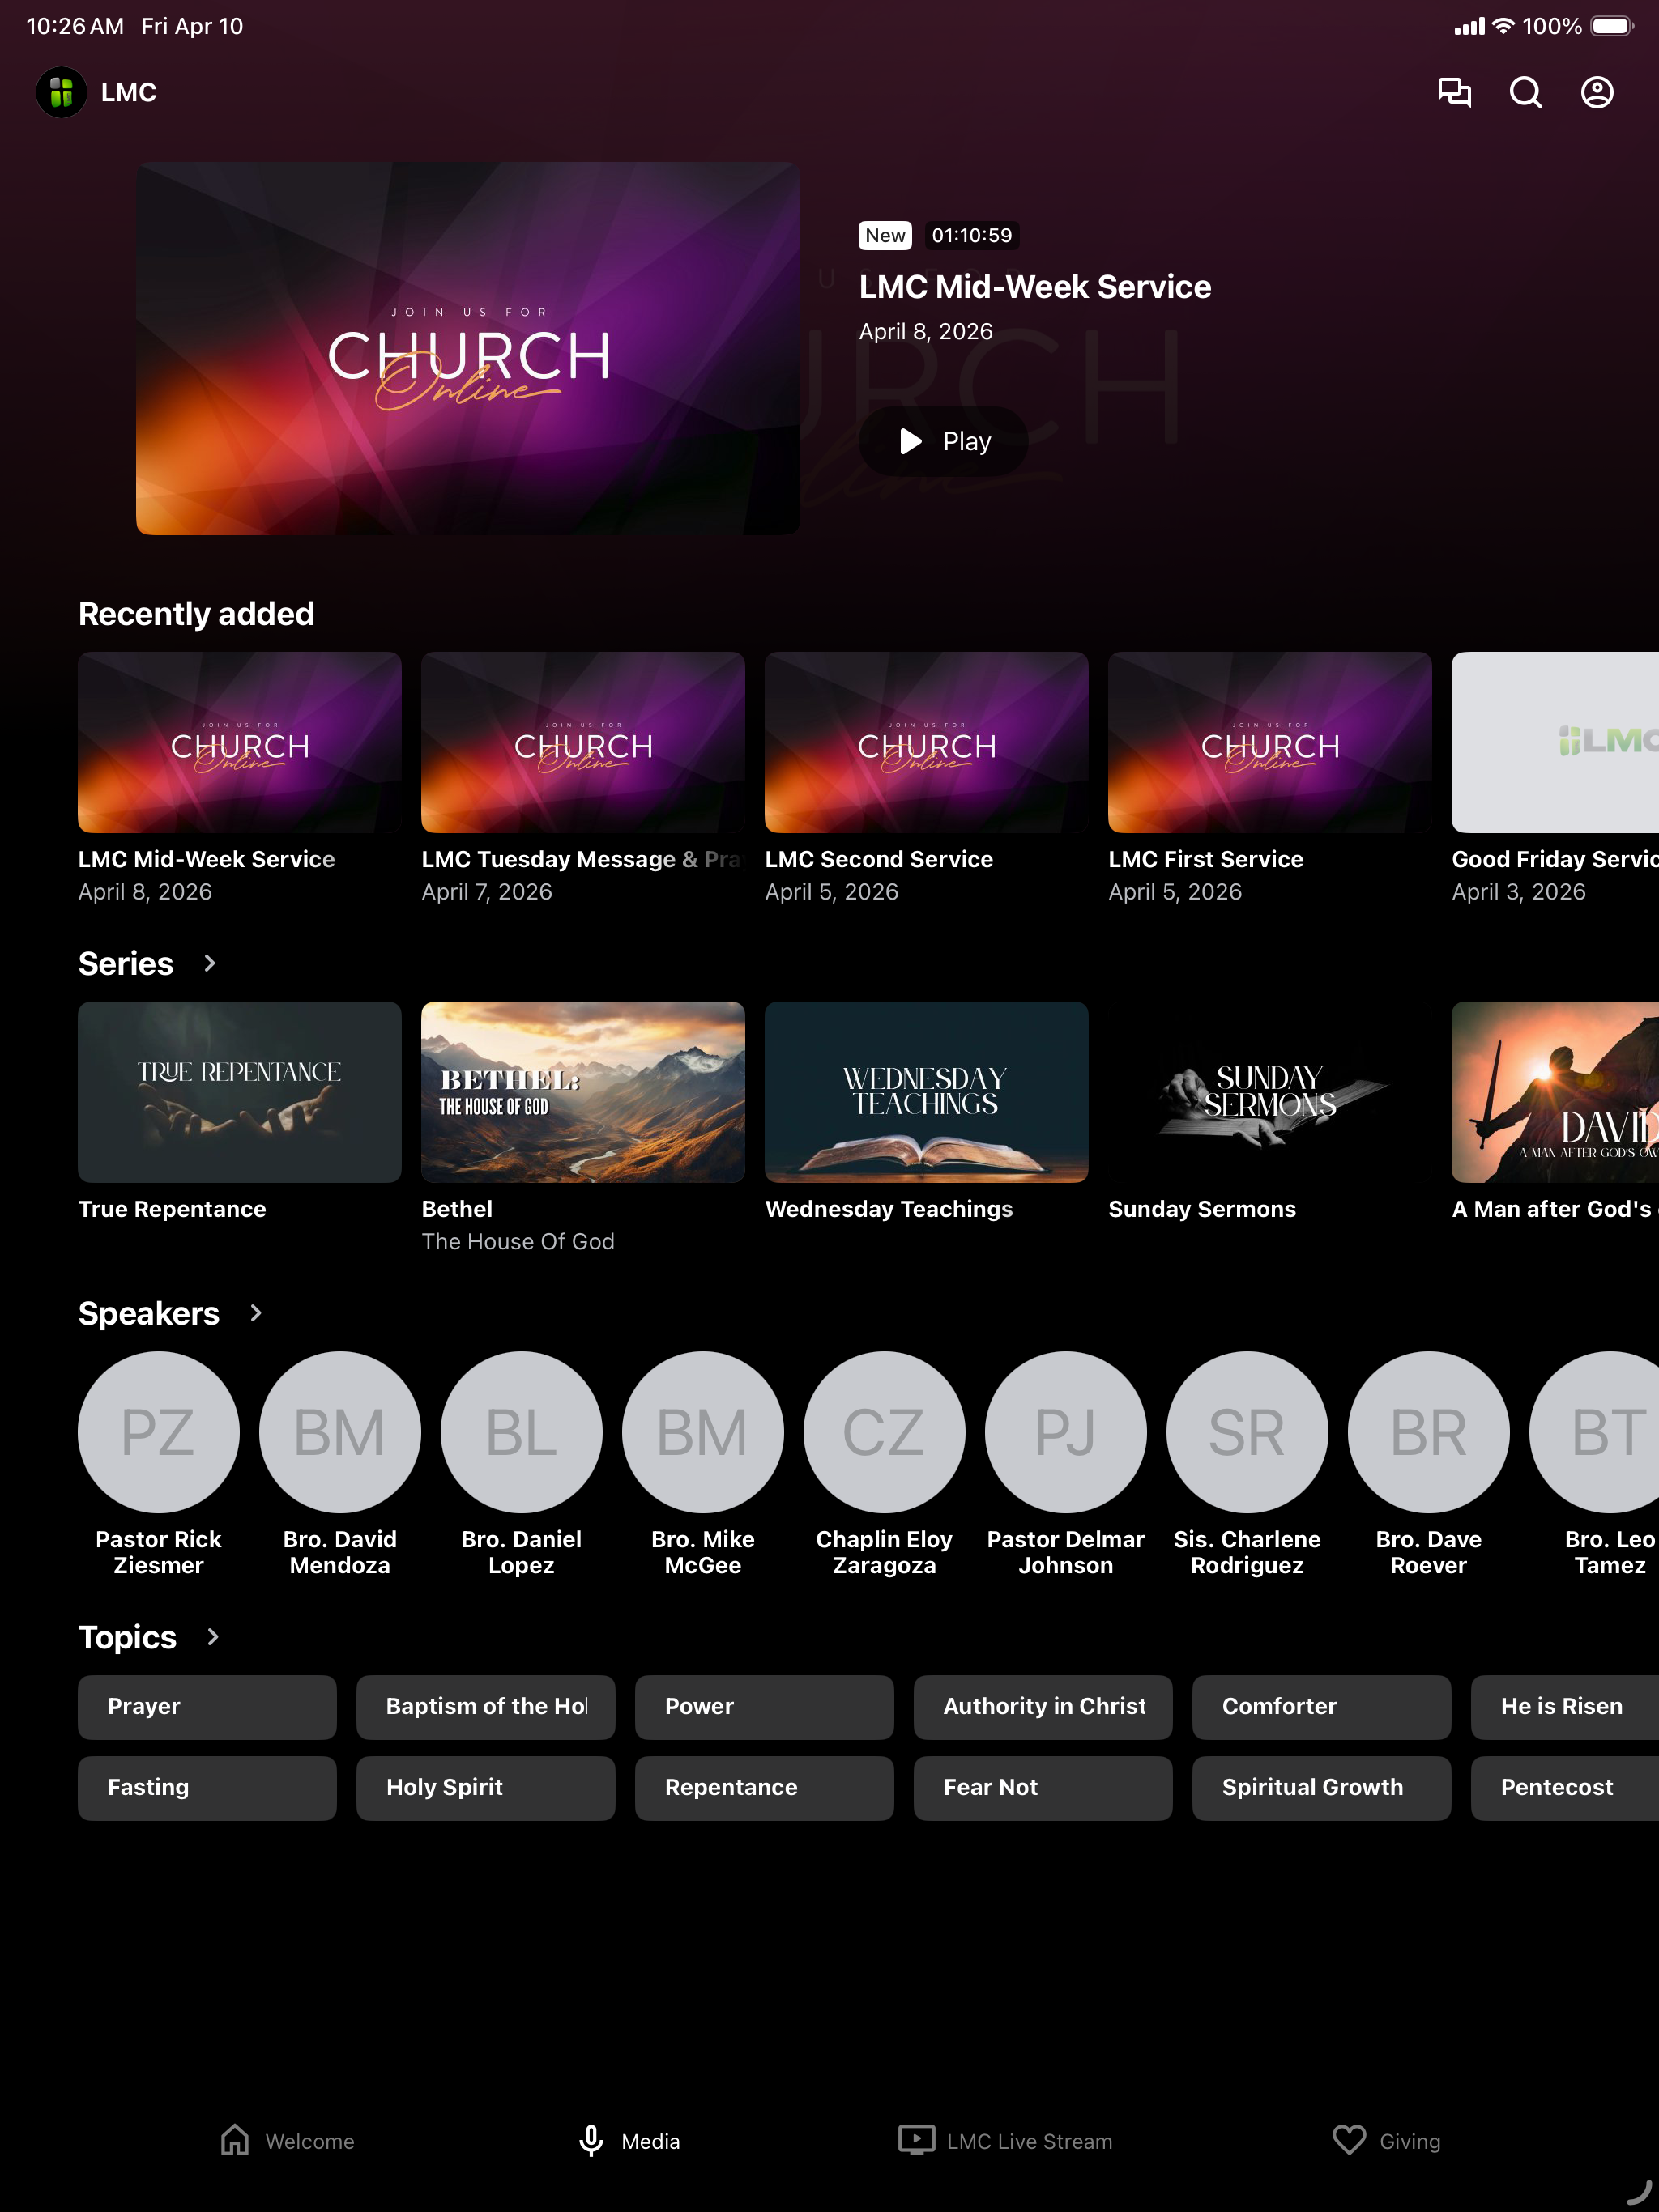The height and width of the screenshot is (2212, 1659).
Task: Open the Bethel House of God series
Action: 582,1092
